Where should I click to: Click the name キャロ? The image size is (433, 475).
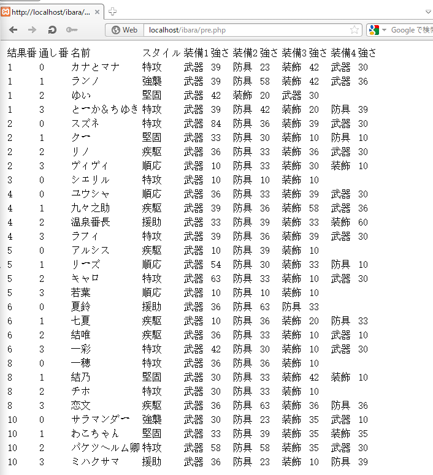coord(85,278)
